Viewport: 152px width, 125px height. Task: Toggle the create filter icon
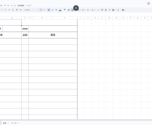[x=110, y=10]
